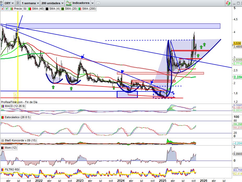Image resolution: width=242 pixels, height=182 pixels.
Task: Open the ORY ticker dropdown
Action: 9,3
